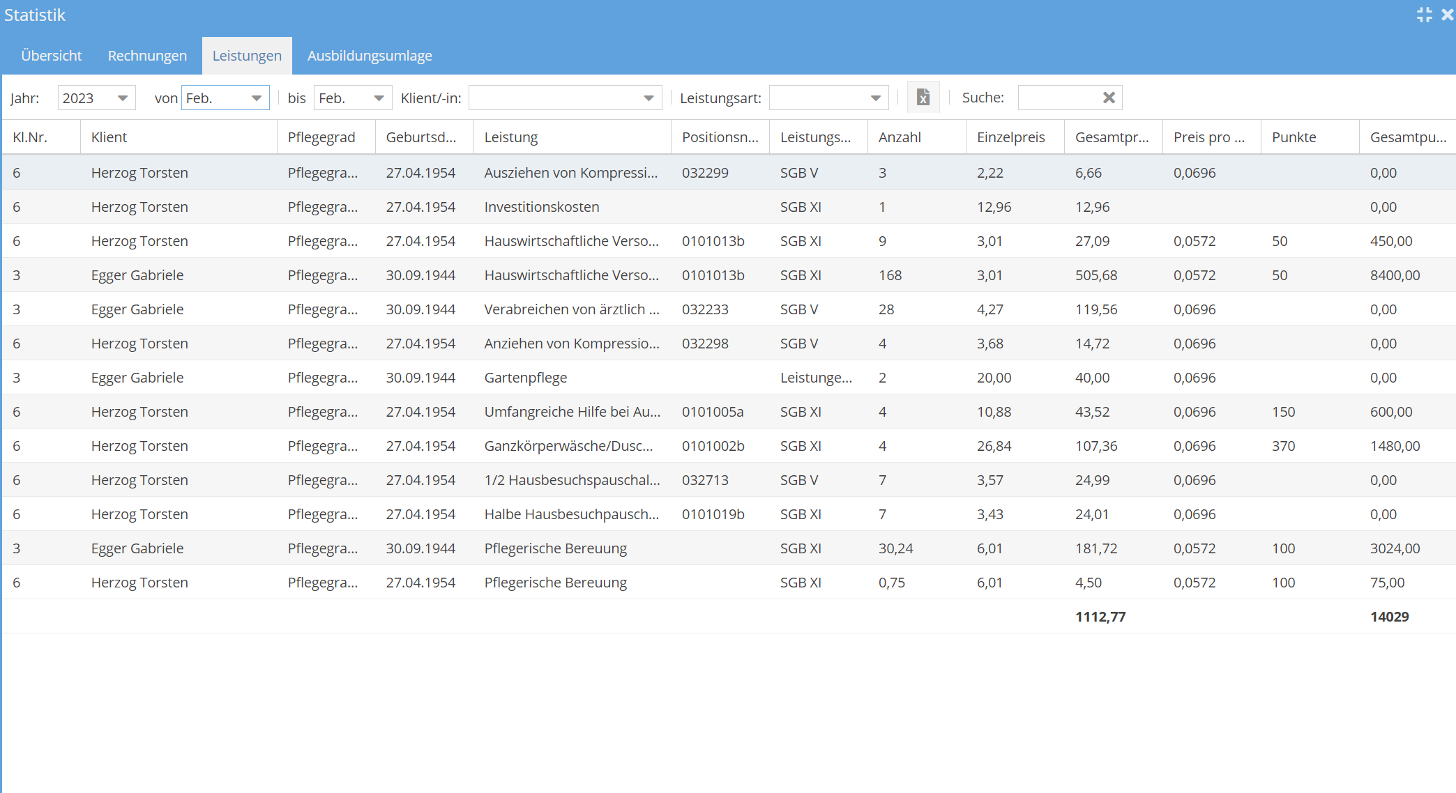This screenshot has height=793, width=1456.
Task: Expand the 'von' month dropdown
Action: pos(257,98)
